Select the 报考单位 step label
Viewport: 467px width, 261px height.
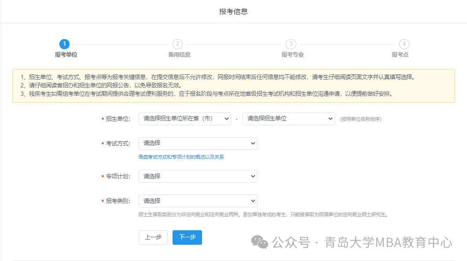point(66,55)
